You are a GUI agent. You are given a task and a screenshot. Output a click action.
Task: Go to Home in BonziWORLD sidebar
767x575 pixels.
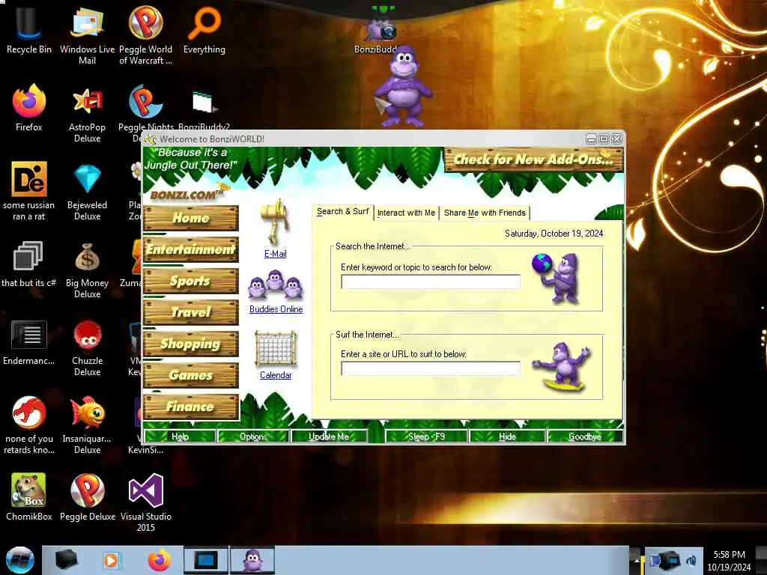click(x=191, y=218)
